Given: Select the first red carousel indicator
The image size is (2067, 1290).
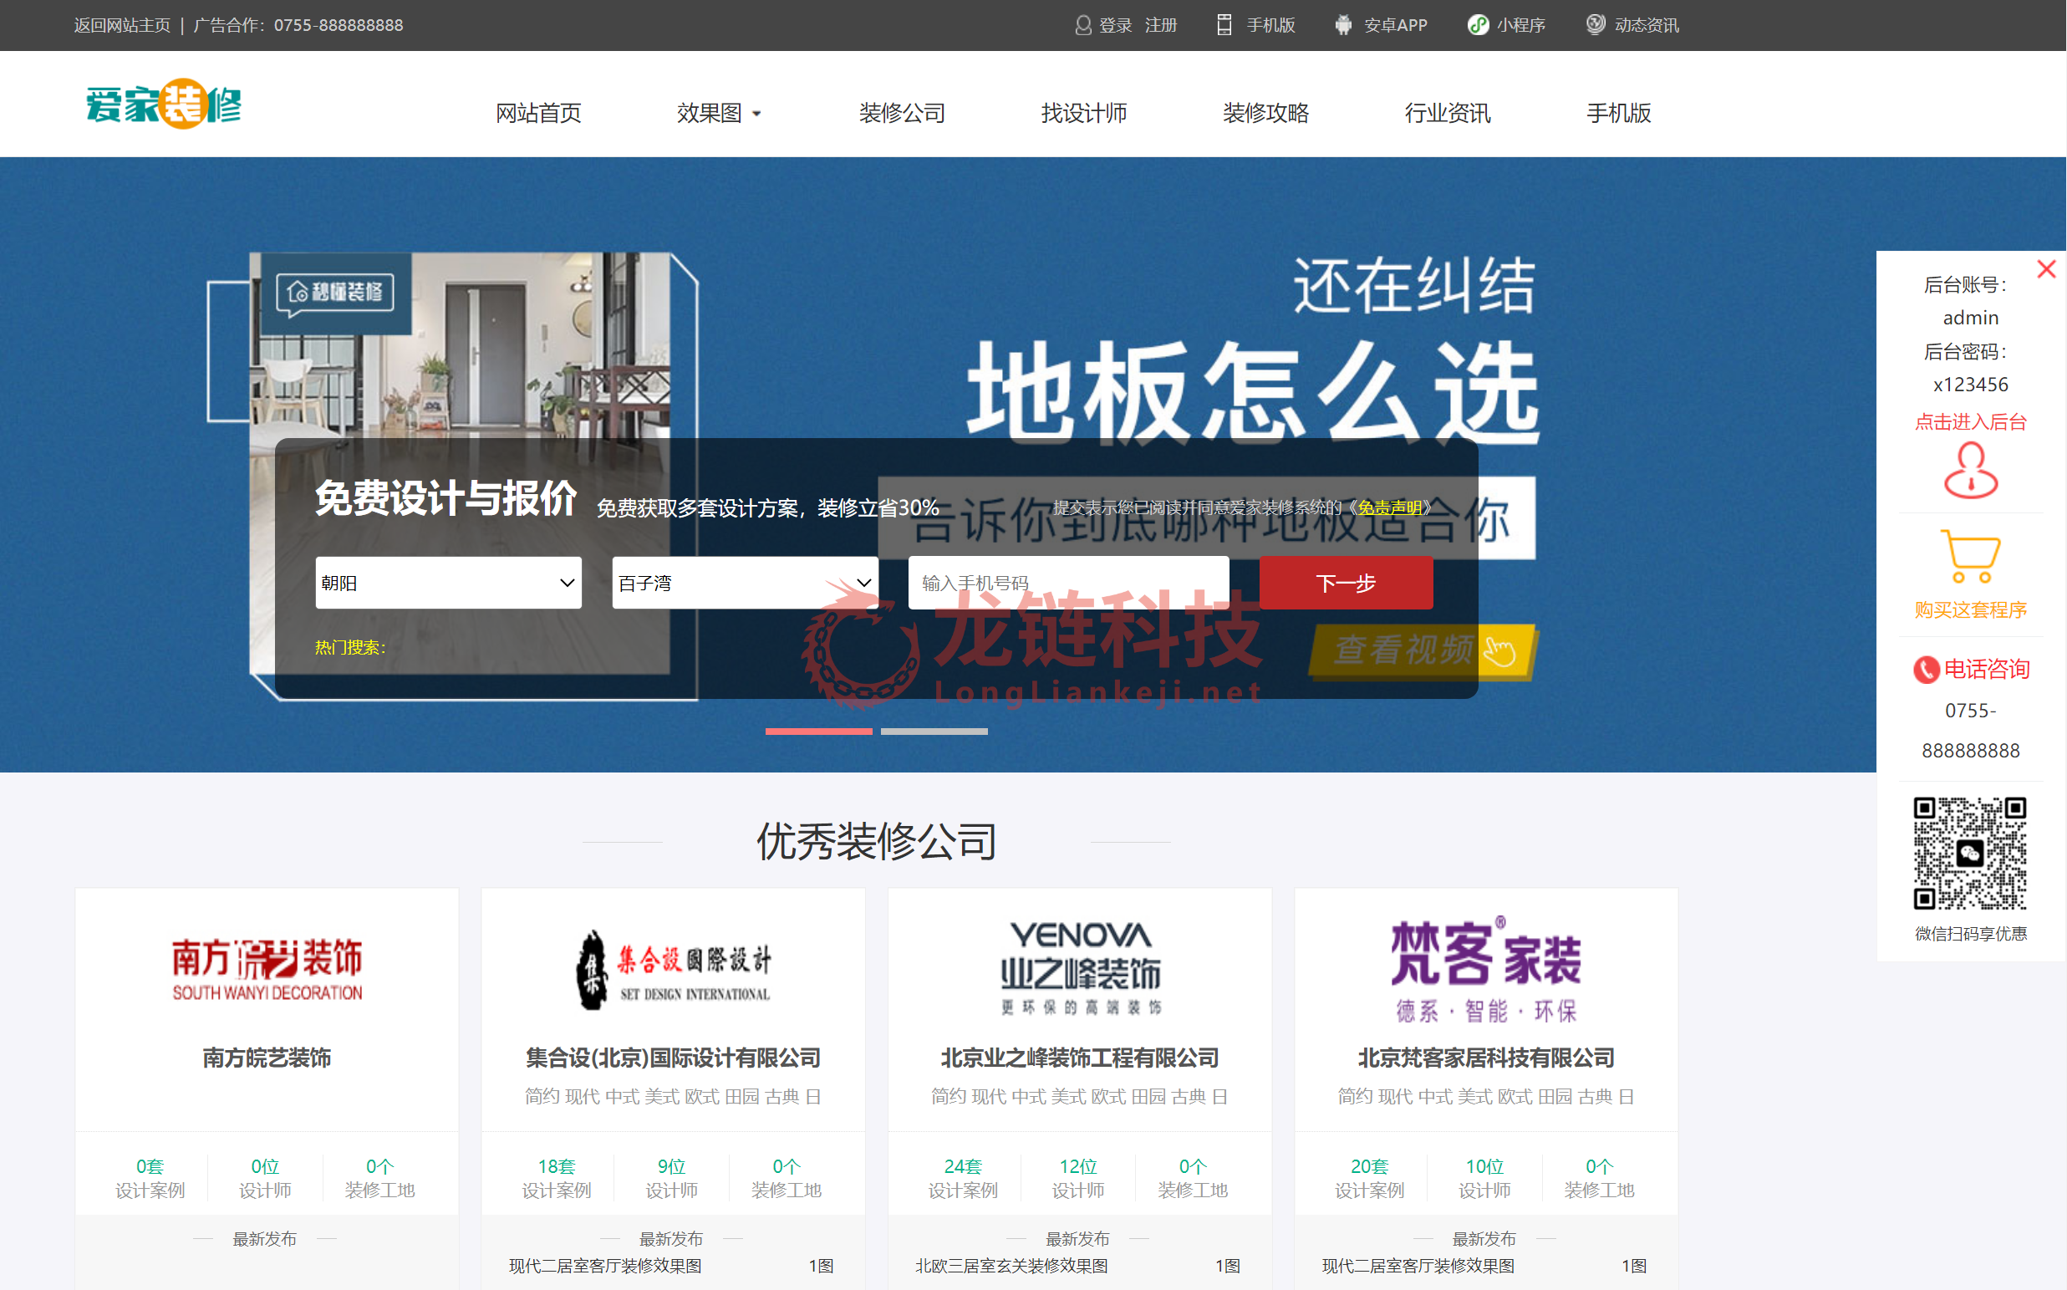Looking at the screenshot, I should (818, 732).
